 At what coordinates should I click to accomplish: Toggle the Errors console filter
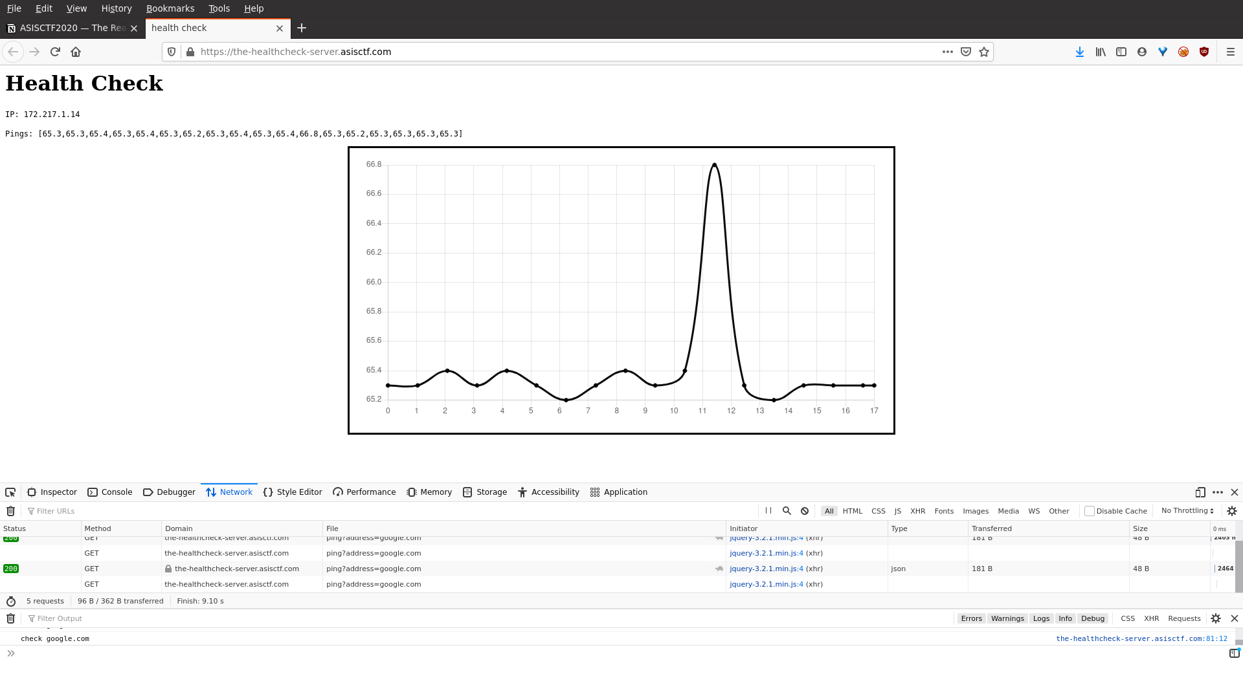click(971, 618)
